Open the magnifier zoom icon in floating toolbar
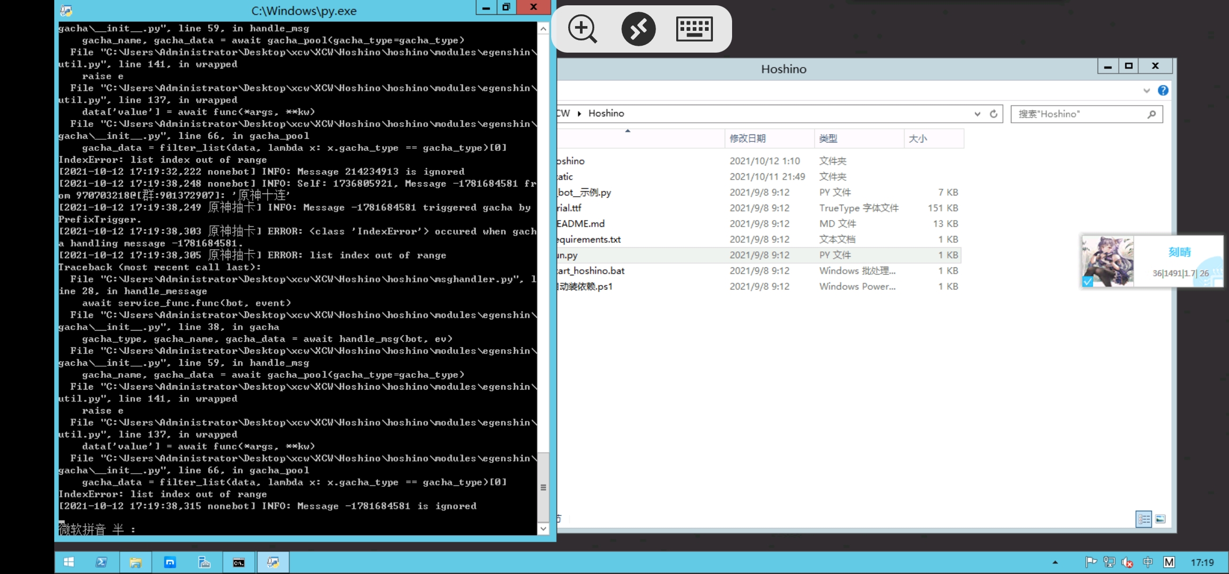Viewport: 1229px width, 574px height. [x=583, y=29]
